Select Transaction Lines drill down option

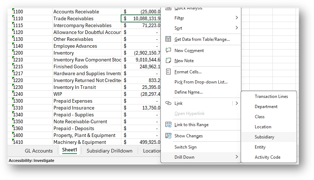tap(271, 97)
